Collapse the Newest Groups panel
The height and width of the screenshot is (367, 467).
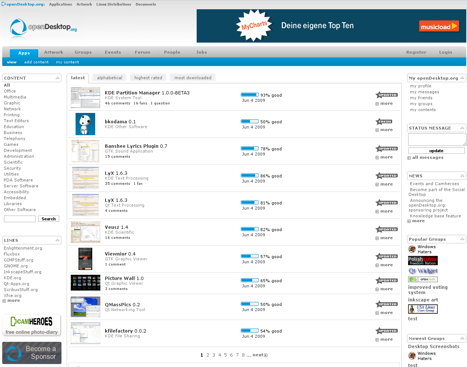click(x=462, y=338)
